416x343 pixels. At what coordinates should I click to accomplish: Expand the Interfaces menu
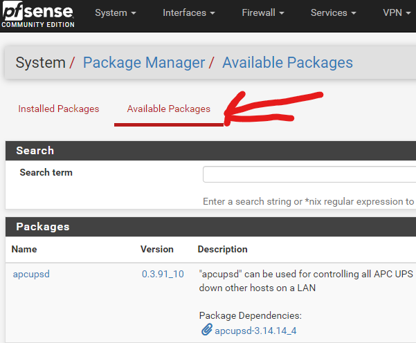coord(189,12)
